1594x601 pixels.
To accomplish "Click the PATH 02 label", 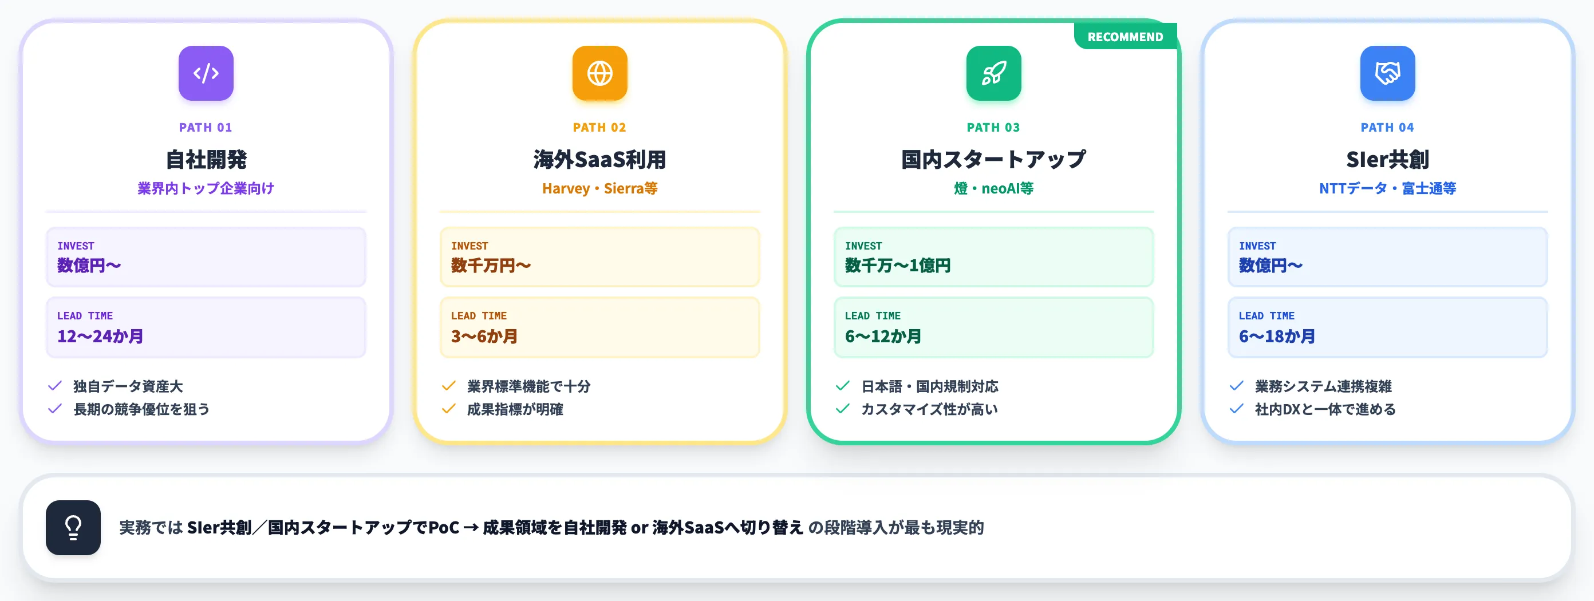I will click(599, 128).
